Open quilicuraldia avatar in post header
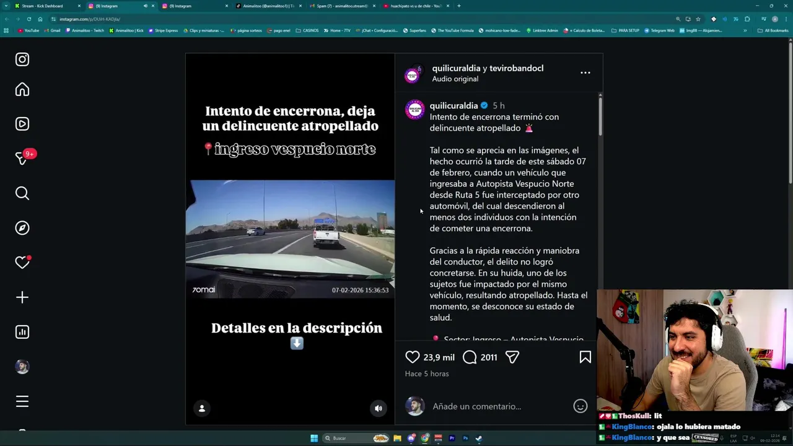Image resolution: width=793 pixels, height=446 pixels. pyautogui.click(x=414, y=74)
